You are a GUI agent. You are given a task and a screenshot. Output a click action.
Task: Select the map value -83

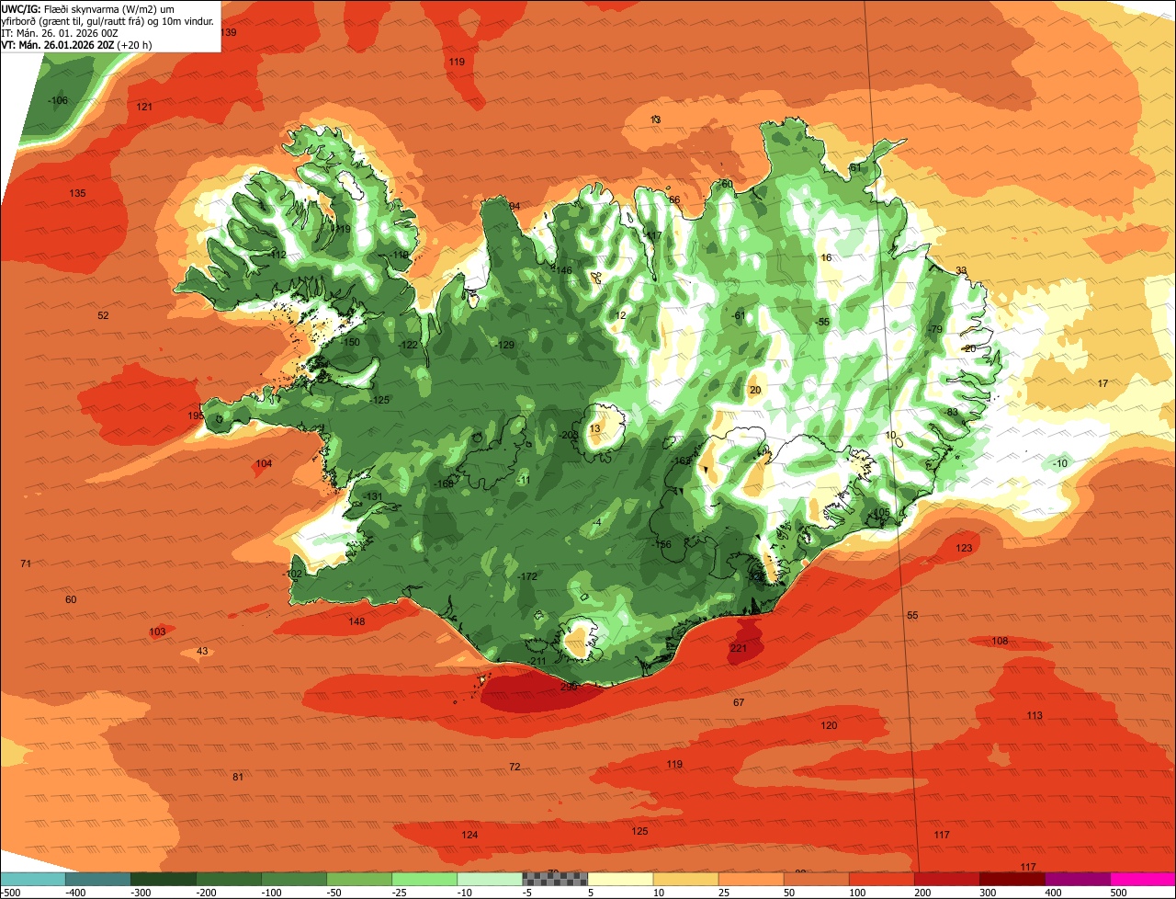coord(951,412)
